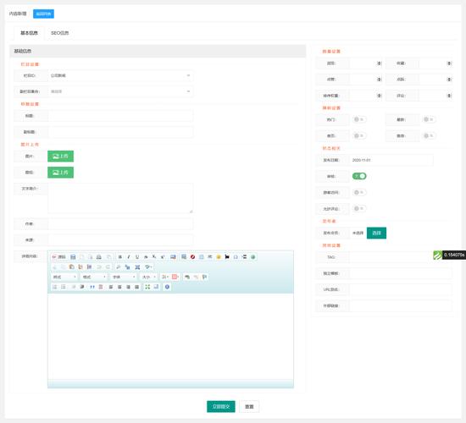Toggle the 热门 switch
The height and width of the screenshot is (423, 466).
click(x=359, y=119)
